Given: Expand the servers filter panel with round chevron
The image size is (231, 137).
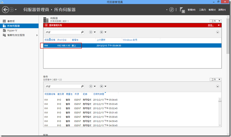Looking at the screenshot, I should pyautogui.click(x=218, y=32).
